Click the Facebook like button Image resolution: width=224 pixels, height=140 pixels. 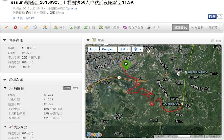point(212,16)
